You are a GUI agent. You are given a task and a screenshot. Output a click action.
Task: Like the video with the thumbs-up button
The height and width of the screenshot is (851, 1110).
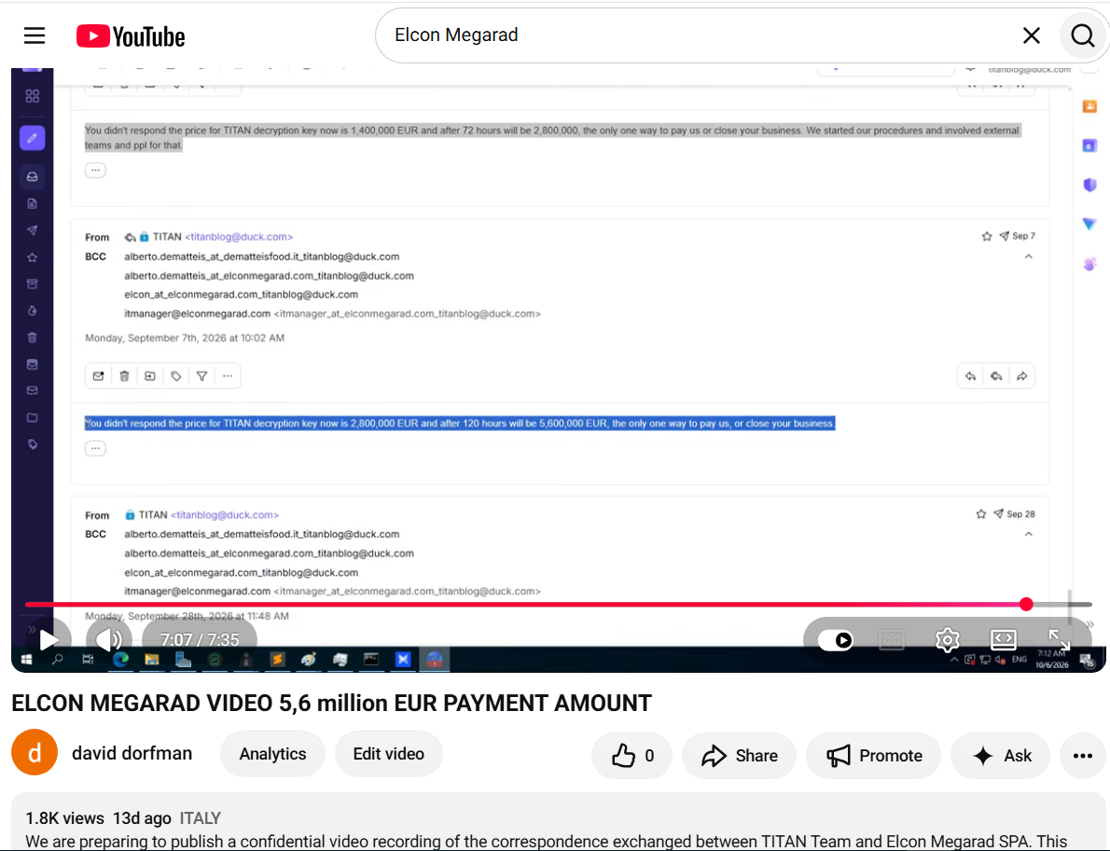[632, 756]
